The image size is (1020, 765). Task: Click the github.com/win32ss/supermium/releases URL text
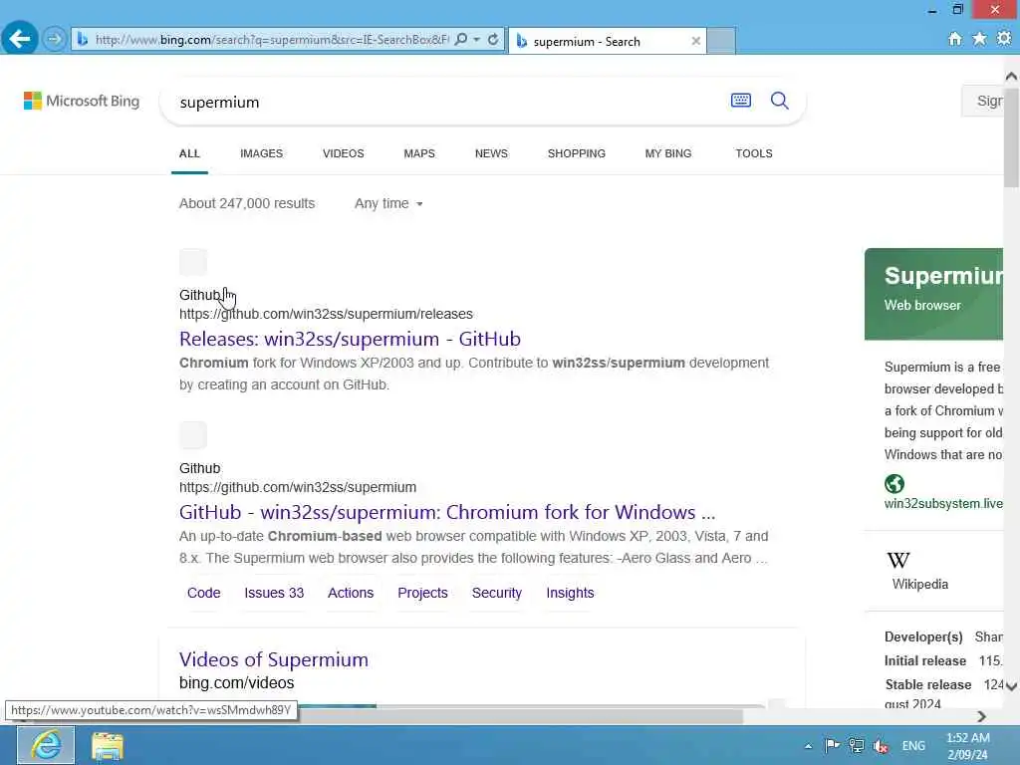coord(326,314)
